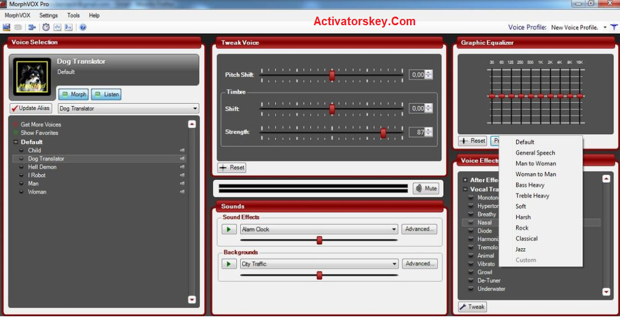620x318 pixels.
Task: Choose the Bass Heavy equalizer preset
Action: pyautogui.click(x=530, y=185)
